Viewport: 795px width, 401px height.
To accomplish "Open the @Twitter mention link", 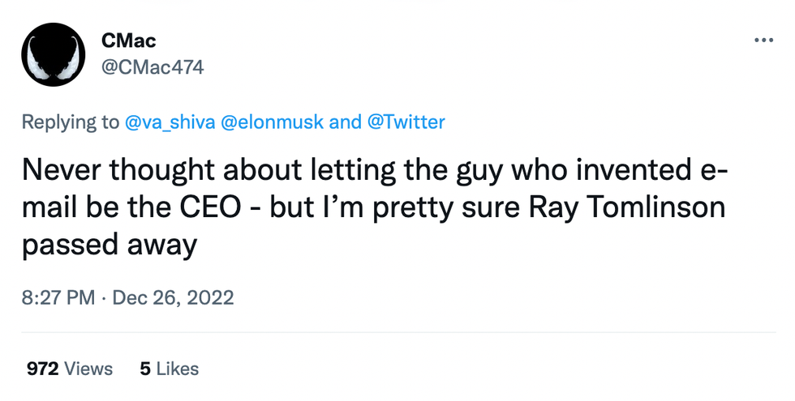I will (406, 122).
